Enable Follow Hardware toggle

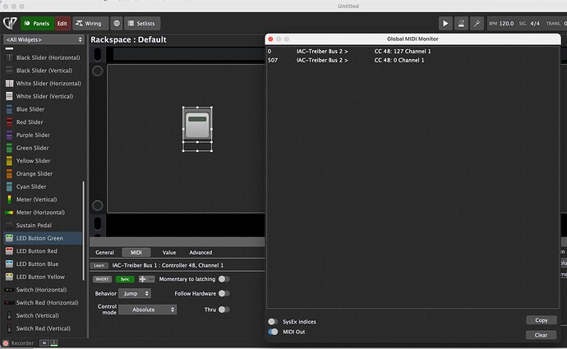tap(224, 293)
